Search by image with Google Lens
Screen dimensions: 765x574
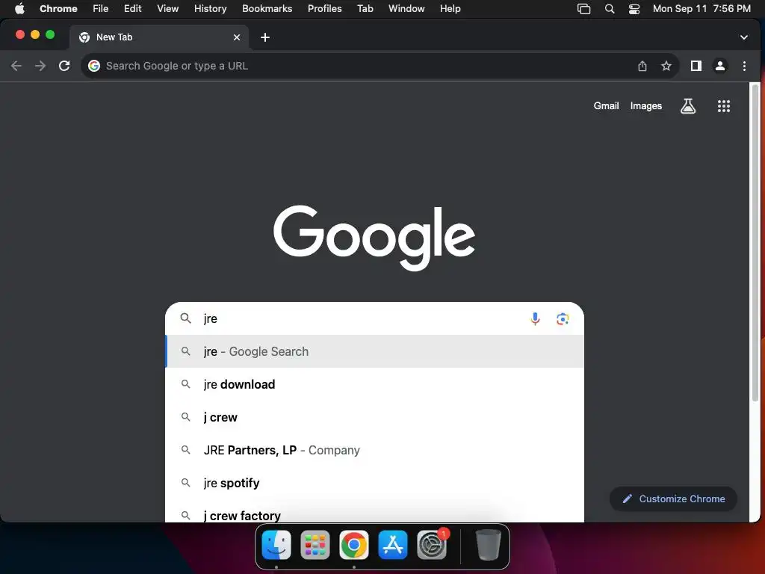tap(562, 318)
